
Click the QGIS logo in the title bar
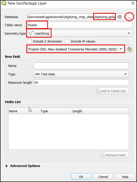[x=4, y=3]
